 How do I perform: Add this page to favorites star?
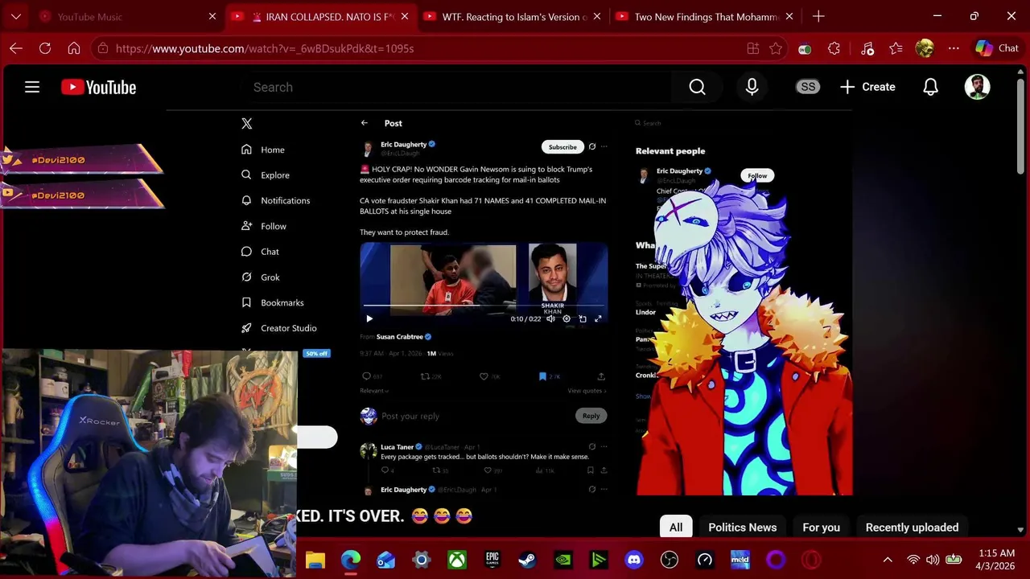[x=776, y=48]
